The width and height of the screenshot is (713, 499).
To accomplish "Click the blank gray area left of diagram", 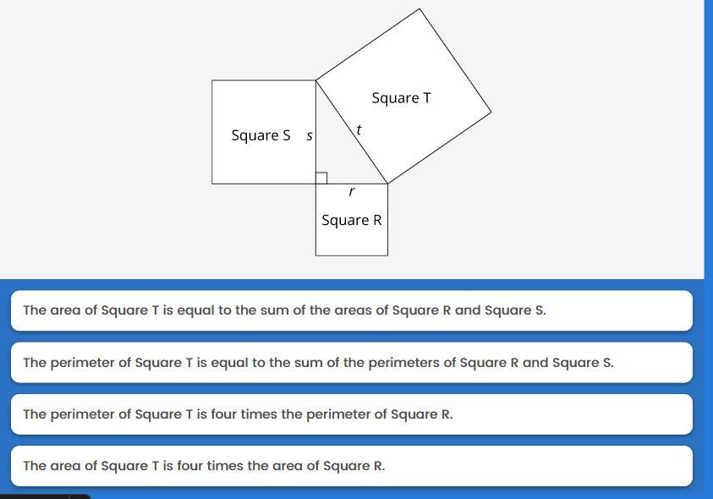I will [x=105, y=136].
